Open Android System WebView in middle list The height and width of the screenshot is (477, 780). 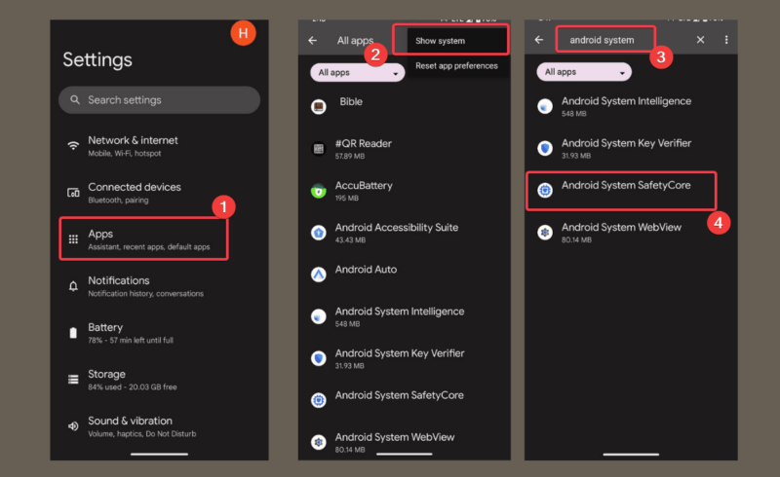tap(404, 442)
